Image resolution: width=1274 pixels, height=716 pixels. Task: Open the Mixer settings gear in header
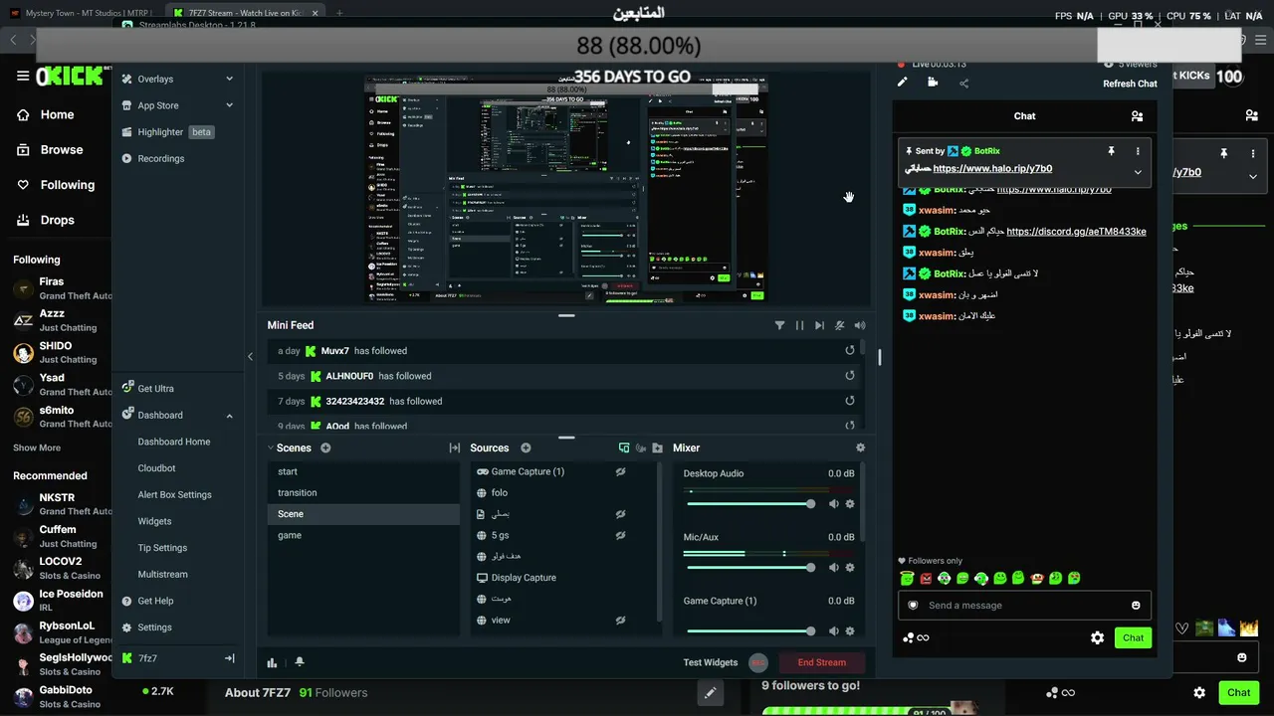coord(861,447)
